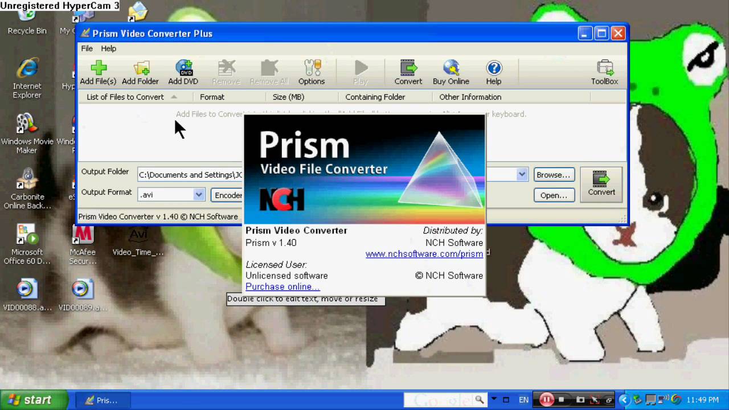Click the VID00088 video file icon
The image size is (729, 410).
[27, 295]
